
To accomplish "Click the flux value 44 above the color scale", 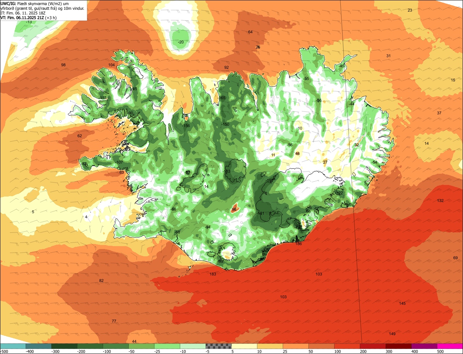I will (x=134, y=342).
